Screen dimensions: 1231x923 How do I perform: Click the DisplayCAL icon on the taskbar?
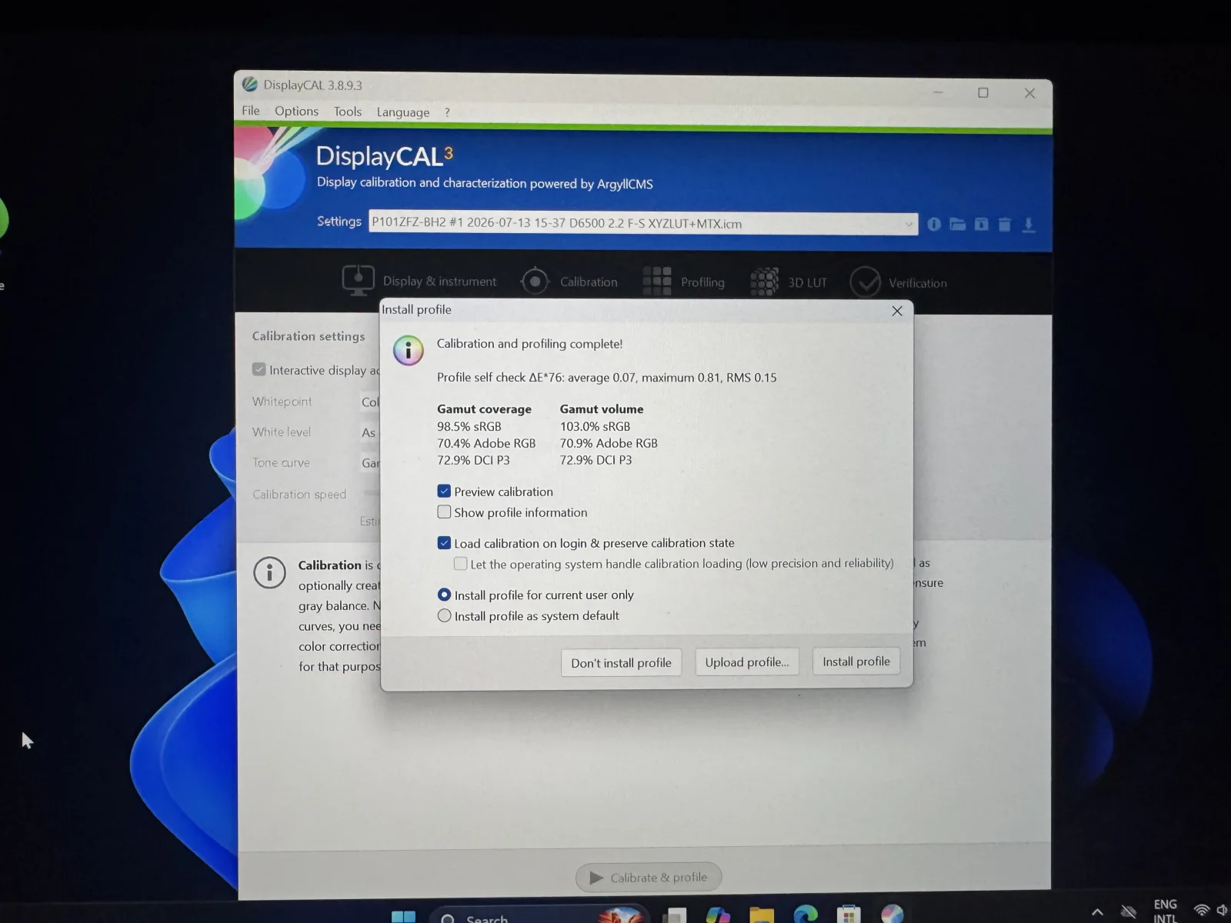coord(892,914)
